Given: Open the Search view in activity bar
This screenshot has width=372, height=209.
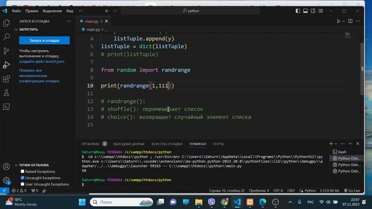Looking at the screenshot, I should pyautogui.click(x=6, y=37).
